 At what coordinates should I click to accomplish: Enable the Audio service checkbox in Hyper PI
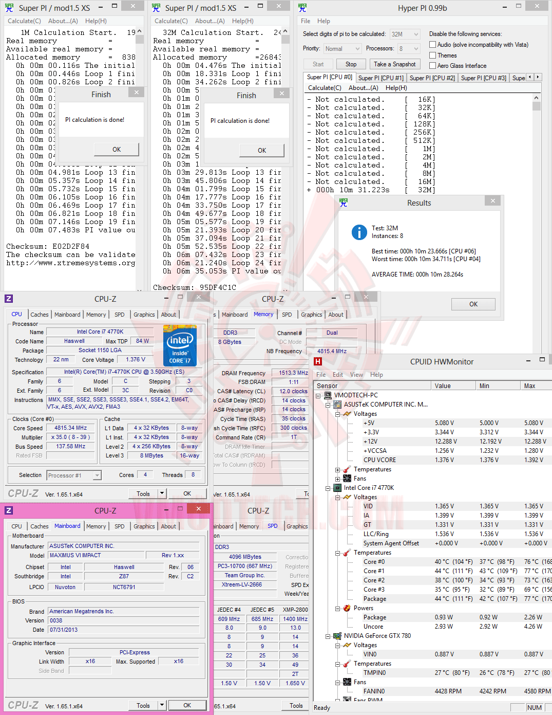point(432,45)
